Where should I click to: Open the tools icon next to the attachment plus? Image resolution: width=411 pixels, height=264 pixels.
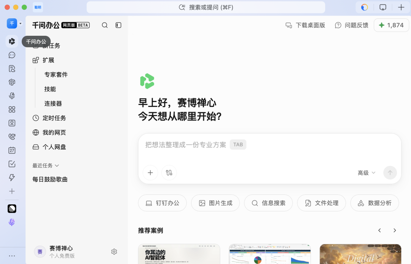169,173
